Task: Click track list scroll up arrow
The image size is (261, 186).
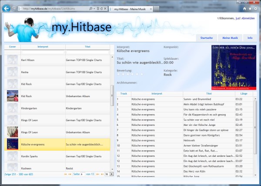Action: point(255,99)
